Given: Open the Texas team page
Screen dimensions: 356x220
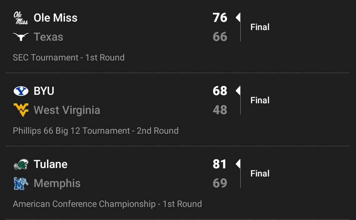Looking at the screenshot, I should click(x=48, y=37).
